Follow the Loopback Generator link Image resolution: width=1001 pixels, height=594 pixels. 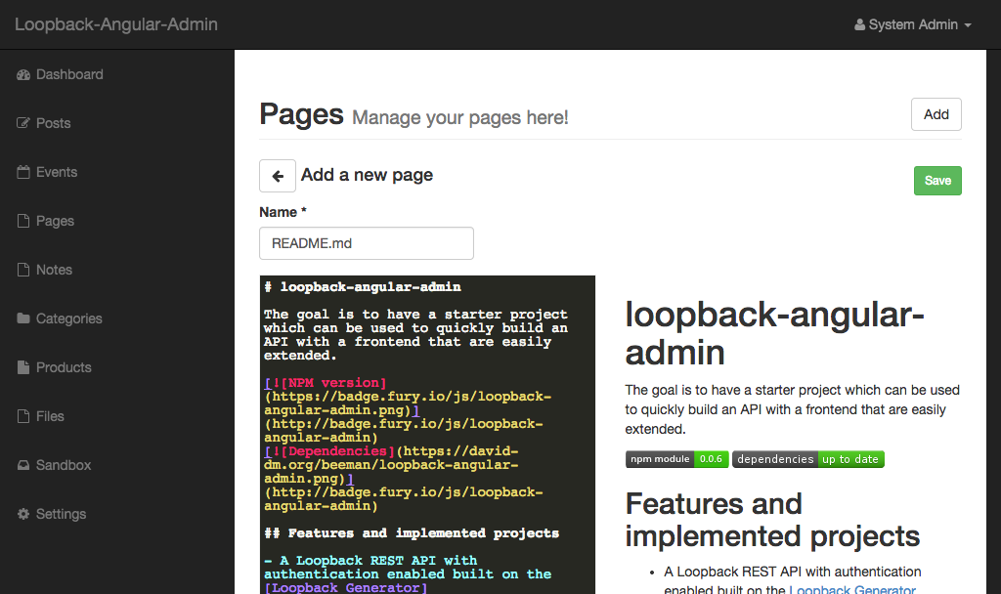851,588
